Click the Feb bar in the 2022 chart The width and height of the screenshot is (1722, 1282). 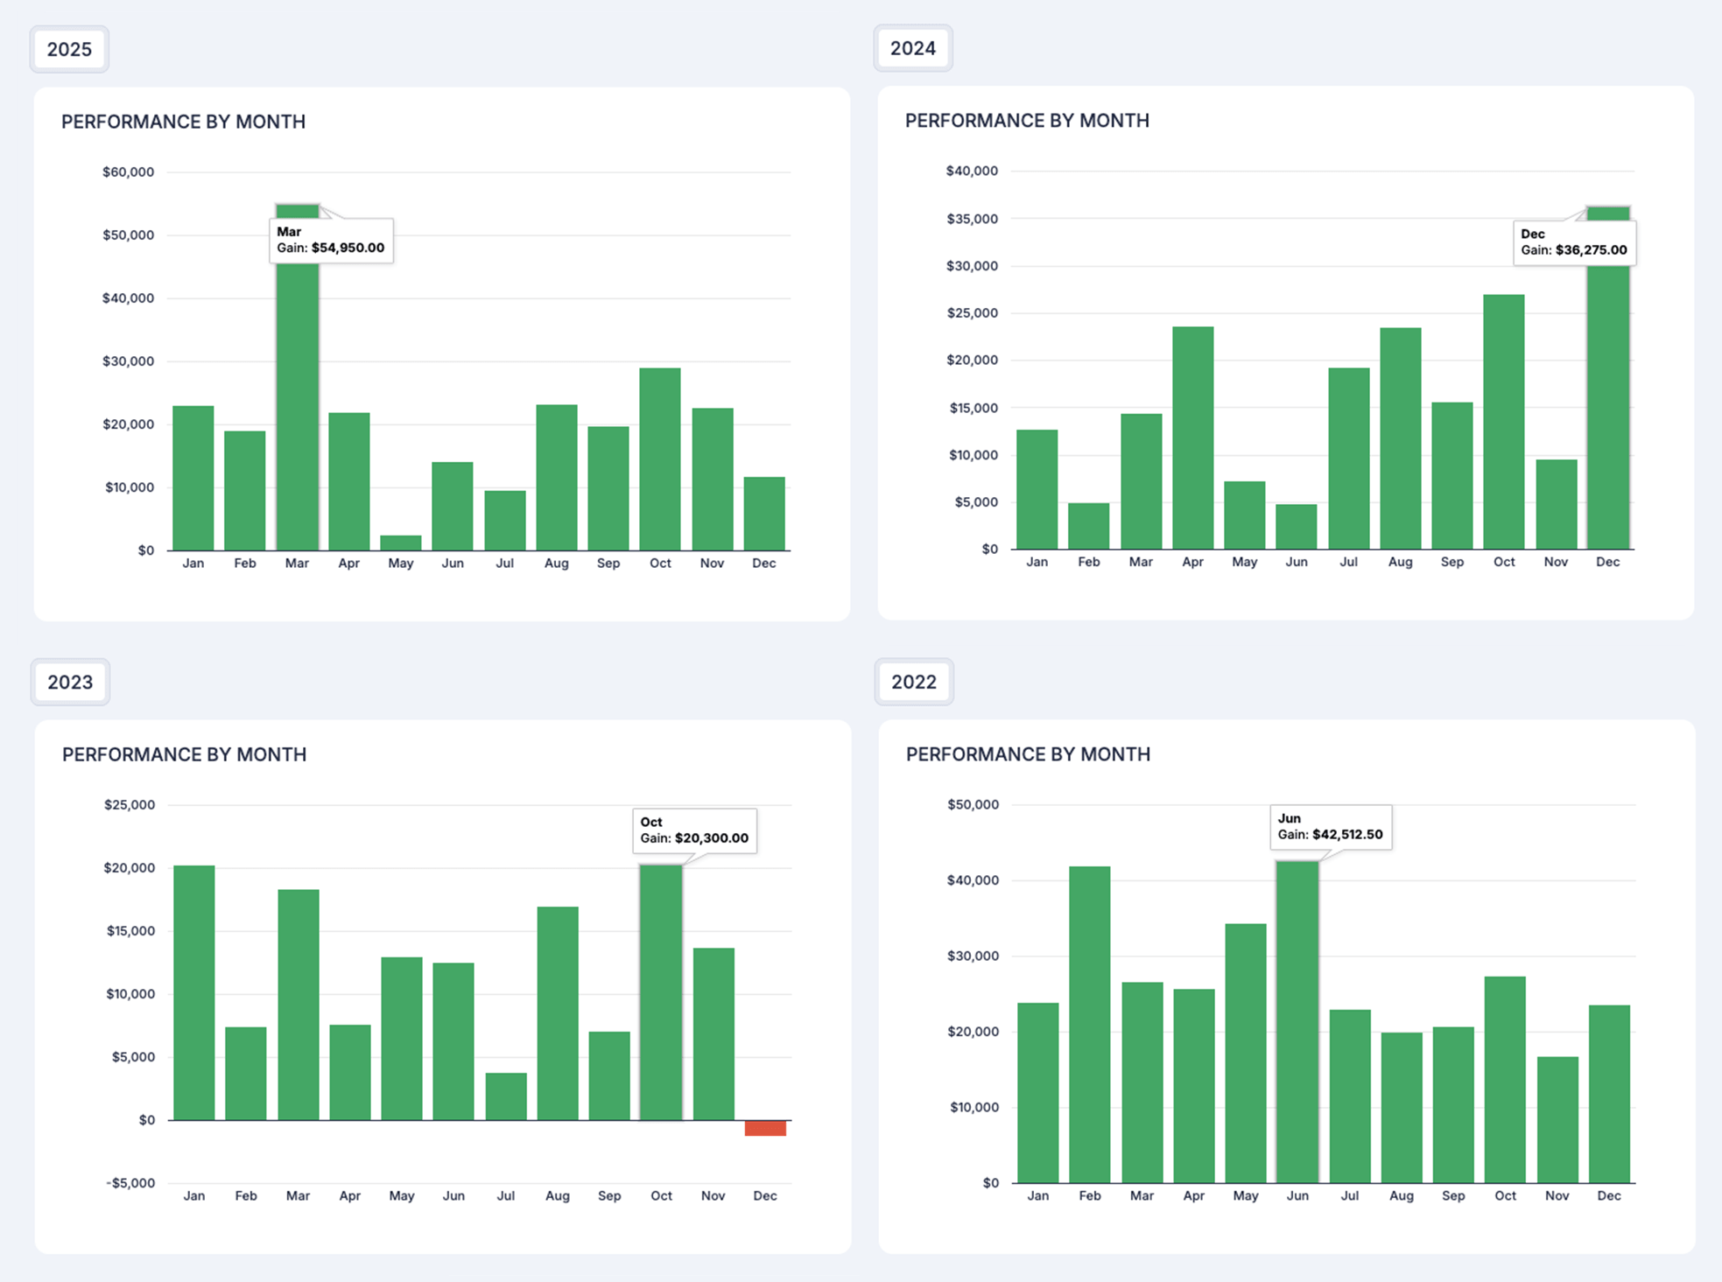1089,1024
